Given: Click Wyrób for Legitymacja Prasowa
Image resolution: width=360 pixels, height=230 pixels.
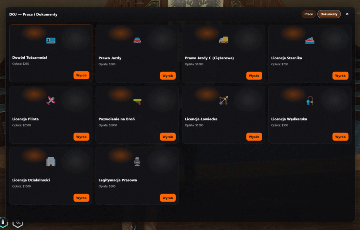Looking at the screenshot, I should (168, 198).
